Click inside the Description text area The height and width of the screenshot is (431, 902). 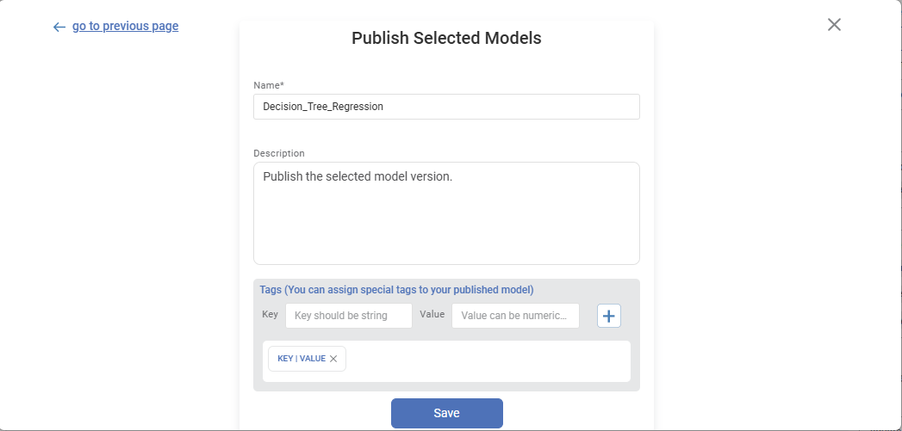pyautogui.click(x=446, y=224)
